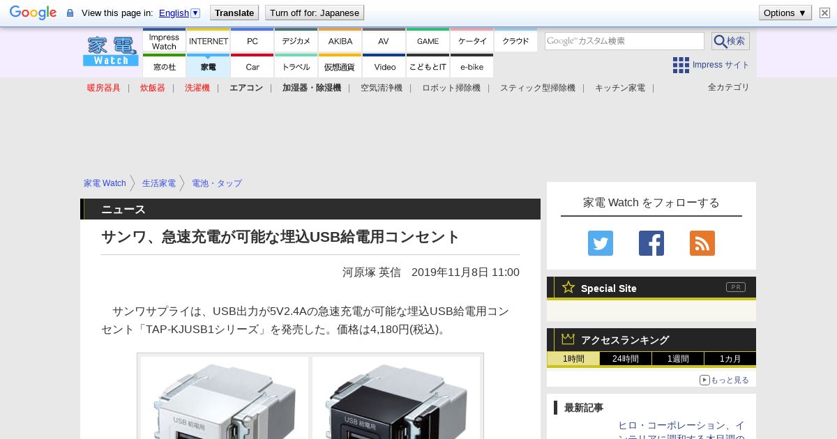Screen dimensions: 837x439
Task: Open the AKIBA nav tab
Action: click(340, 41)
